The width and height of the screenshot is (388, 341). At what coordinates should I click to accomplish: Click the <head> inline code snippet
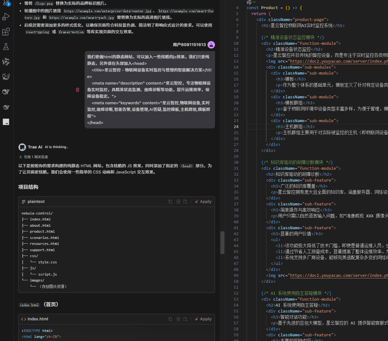[x=187, y=166]
